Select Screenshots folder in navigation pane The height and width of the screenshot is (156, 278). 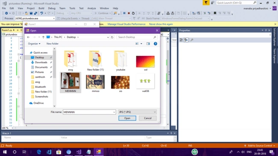41,97
